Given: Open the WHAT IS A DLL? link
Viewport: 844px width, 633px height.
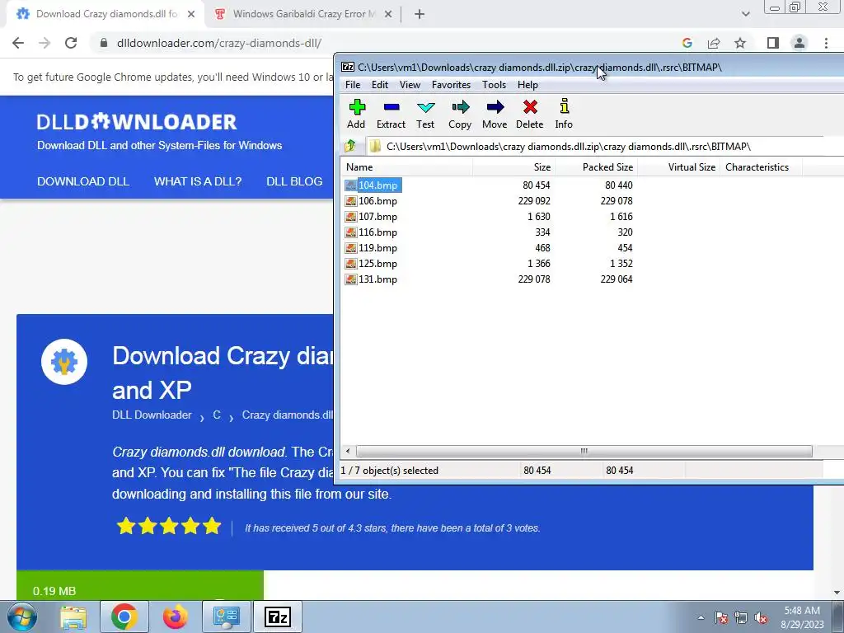Looking at the screenshot, I should (x=198, y=181).
